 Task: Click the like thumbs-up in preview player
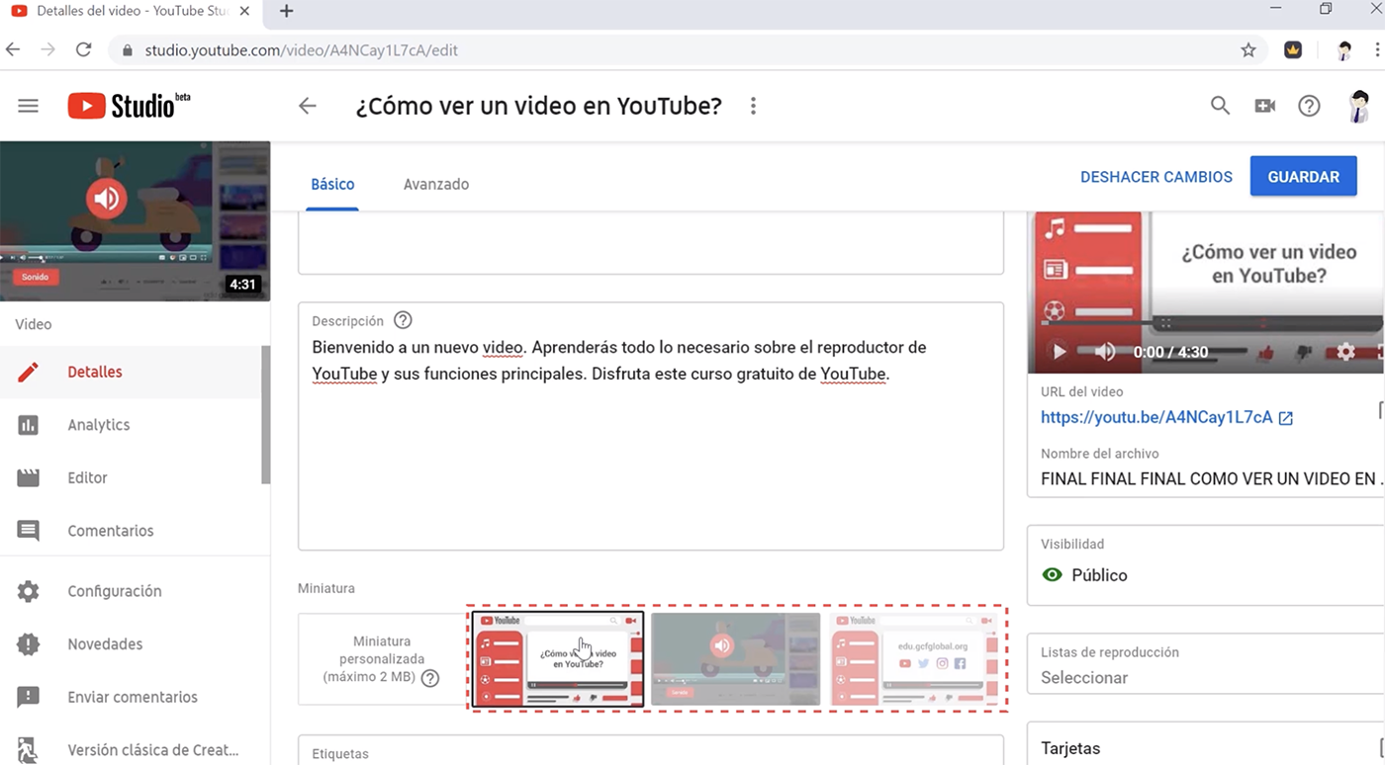(x=1265, y=352)
